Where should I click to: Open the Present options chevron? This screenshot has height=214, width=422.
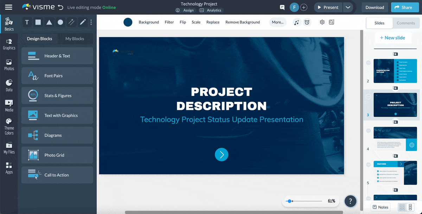(348, 7)
